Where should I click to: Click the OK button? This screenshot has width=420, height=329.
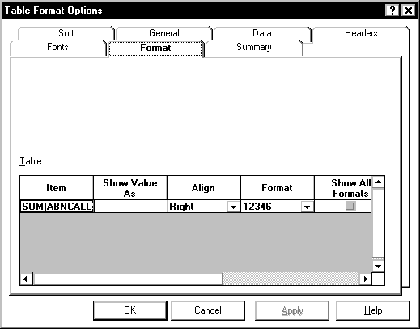tap(130, 310)
